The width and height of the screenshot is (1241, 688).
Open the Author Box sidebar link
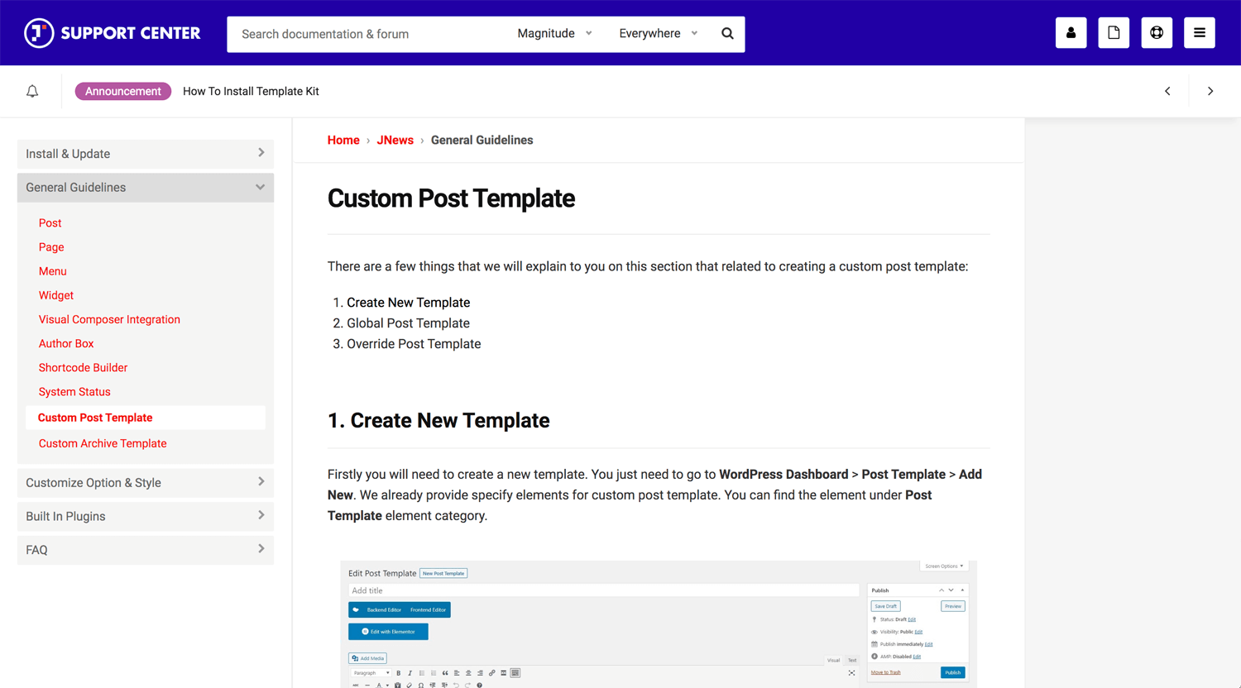(x=66, y=343)
